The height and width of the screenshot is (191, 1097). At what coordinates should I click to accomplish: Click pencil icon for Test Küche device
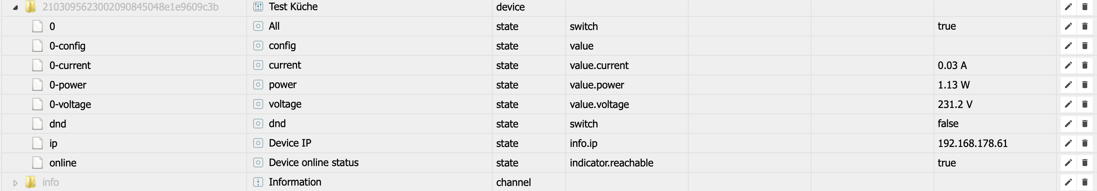coord(1068,7)
